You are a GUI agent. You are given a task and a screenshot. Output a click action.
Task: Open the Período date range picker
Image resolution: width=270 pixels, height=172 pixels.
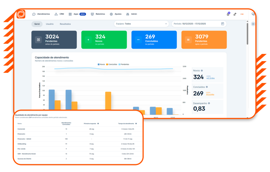[196, 24]
